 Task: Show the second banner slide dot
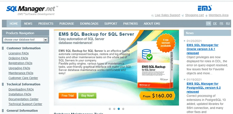(x=114, y=109)
